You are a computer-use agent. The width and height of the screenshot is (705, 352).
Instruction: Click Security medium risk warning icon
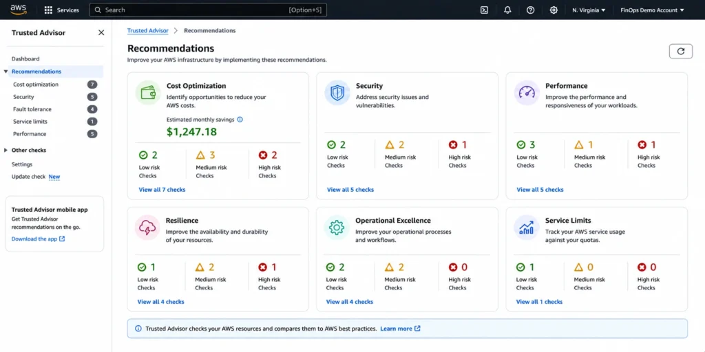(390, 144)
